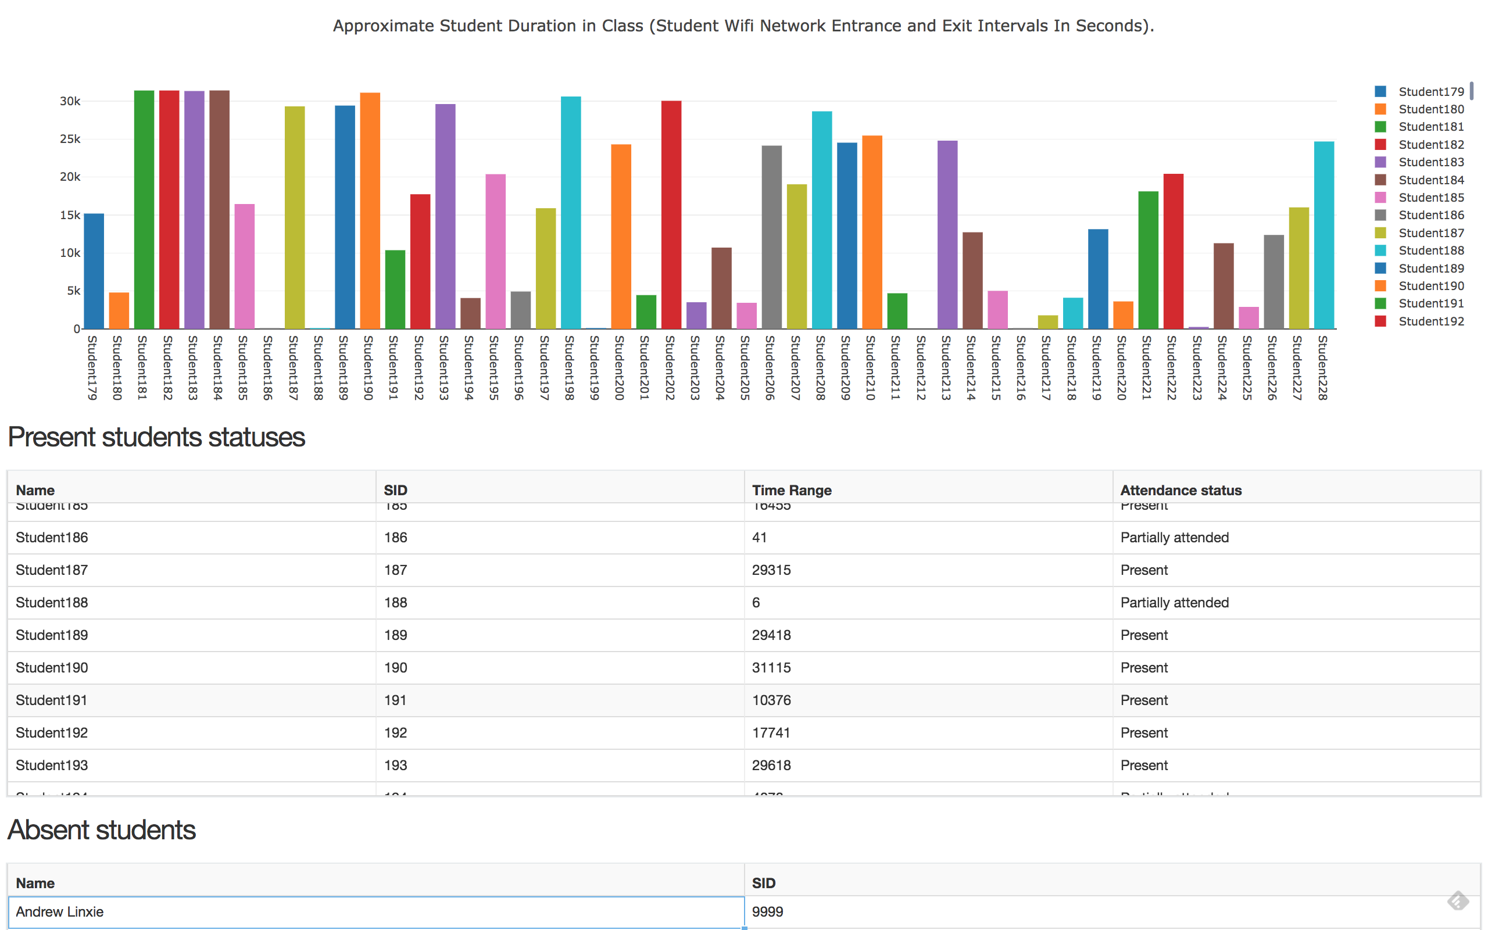Click the Student190 name cell in table
Image resolution: width=1488 pixels, height=930 pixels.
point(52,667)
